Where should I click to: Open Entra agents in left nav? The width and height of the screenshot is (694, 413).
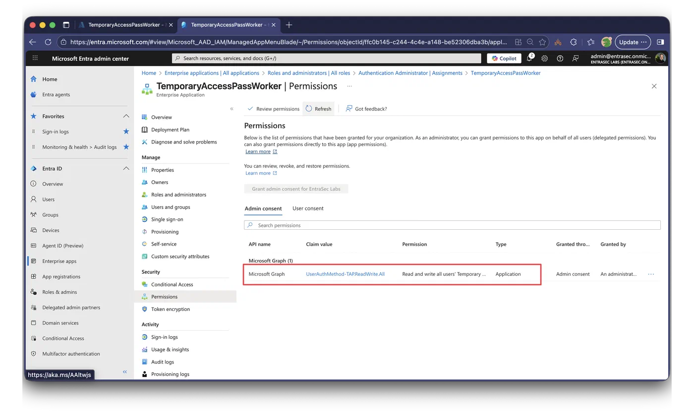(x=56, y=95)
